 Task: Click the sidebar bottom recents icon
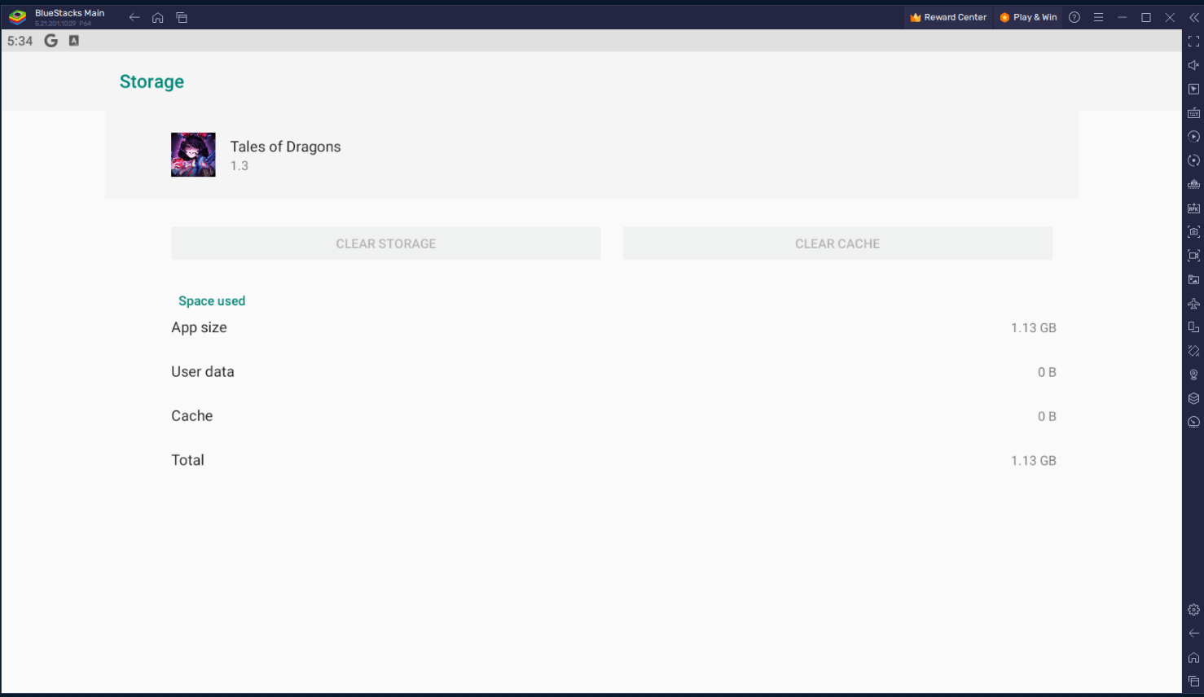tap(1193, 682)
